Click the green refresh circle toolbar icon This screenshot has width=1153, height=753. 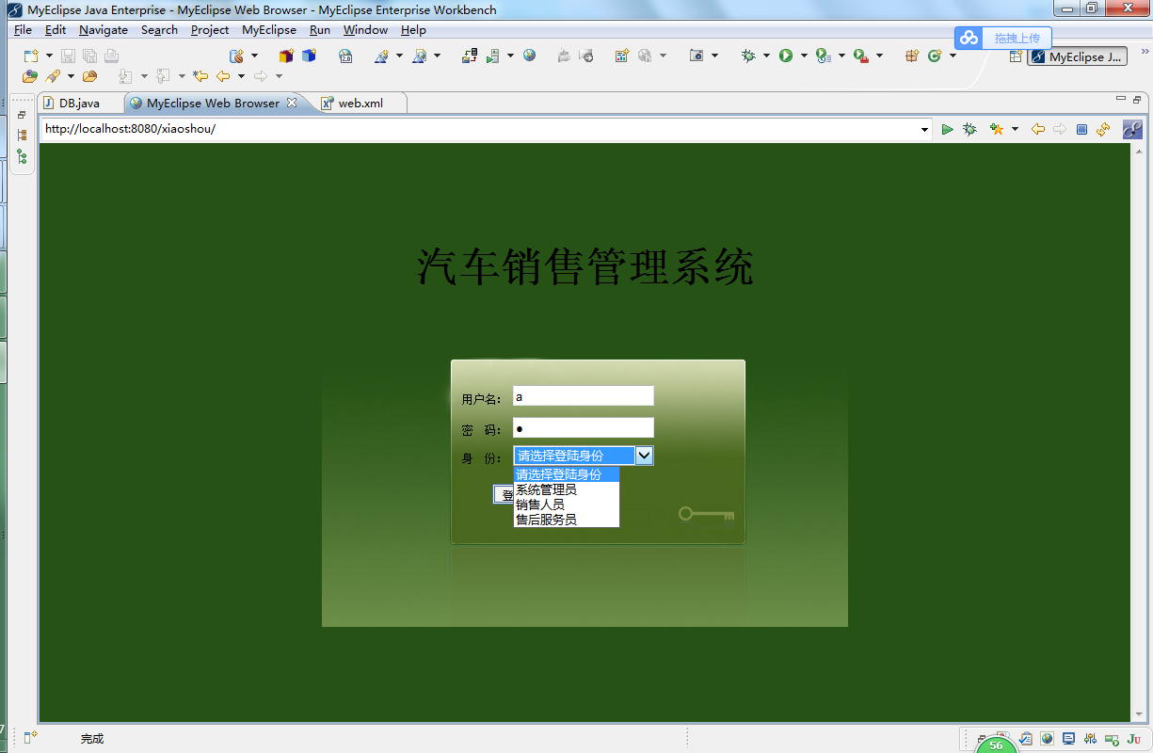[935, 56]
